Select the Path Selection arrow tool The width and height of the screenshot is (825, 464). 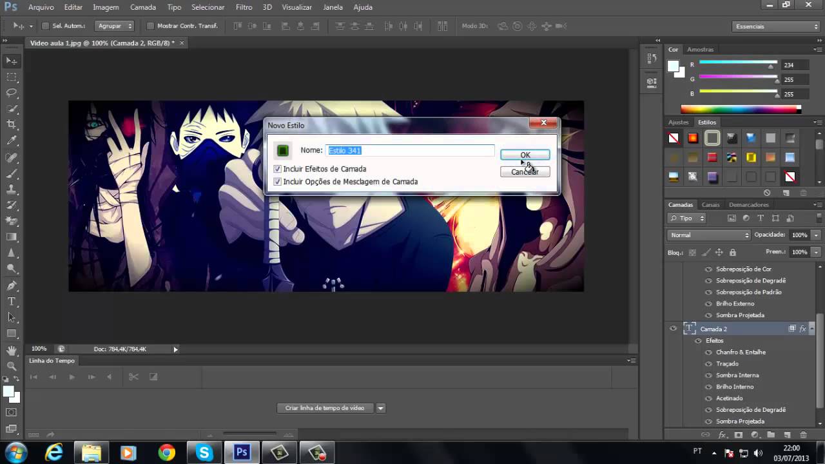12,318
